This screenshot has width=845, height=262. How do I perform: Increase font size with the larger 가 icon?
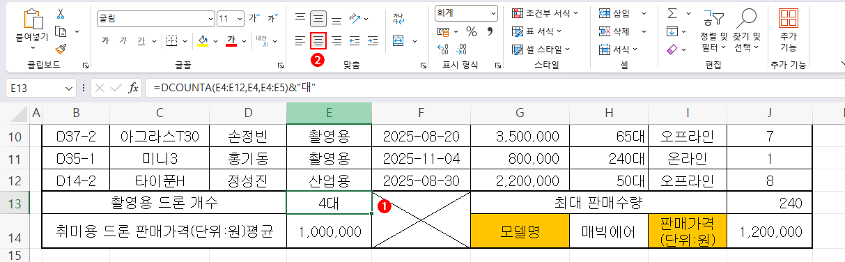coord(254,17)
